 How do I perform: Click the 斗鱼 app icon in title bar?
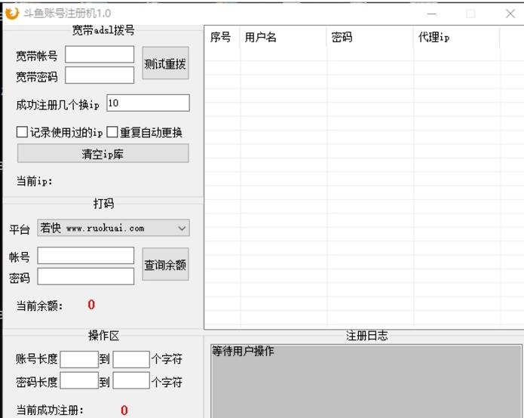(x=12, y=14)
